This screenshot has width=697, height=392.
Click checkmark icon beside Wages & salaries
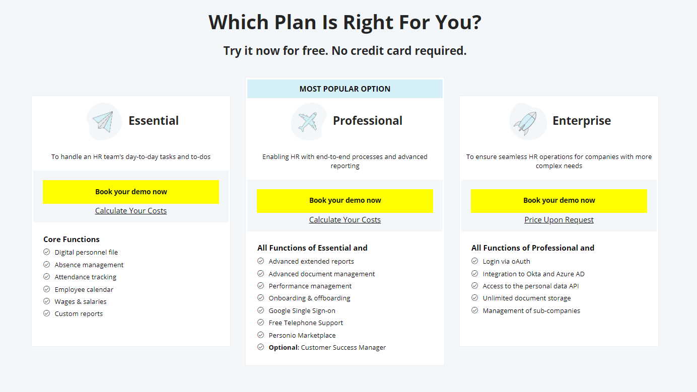47,301
